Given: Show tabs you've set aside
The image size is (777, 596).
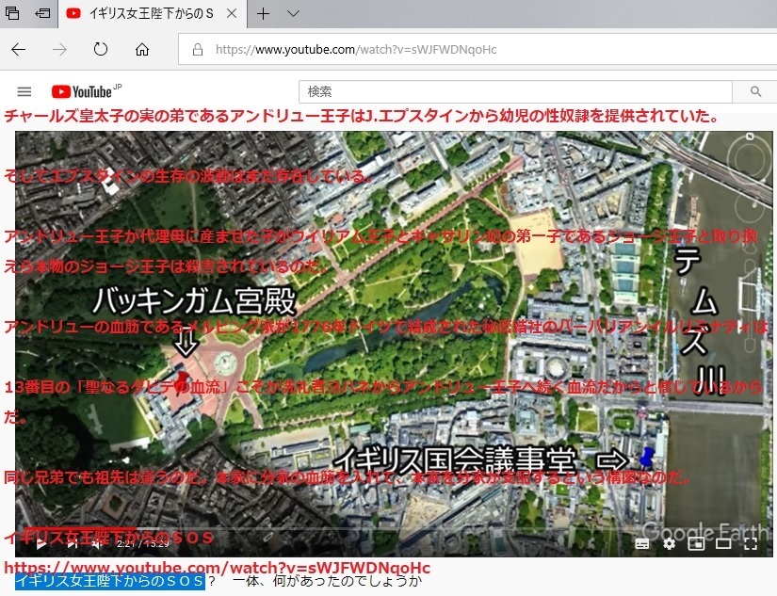Looking at the screenshot, I should click(x=12, y=13).
